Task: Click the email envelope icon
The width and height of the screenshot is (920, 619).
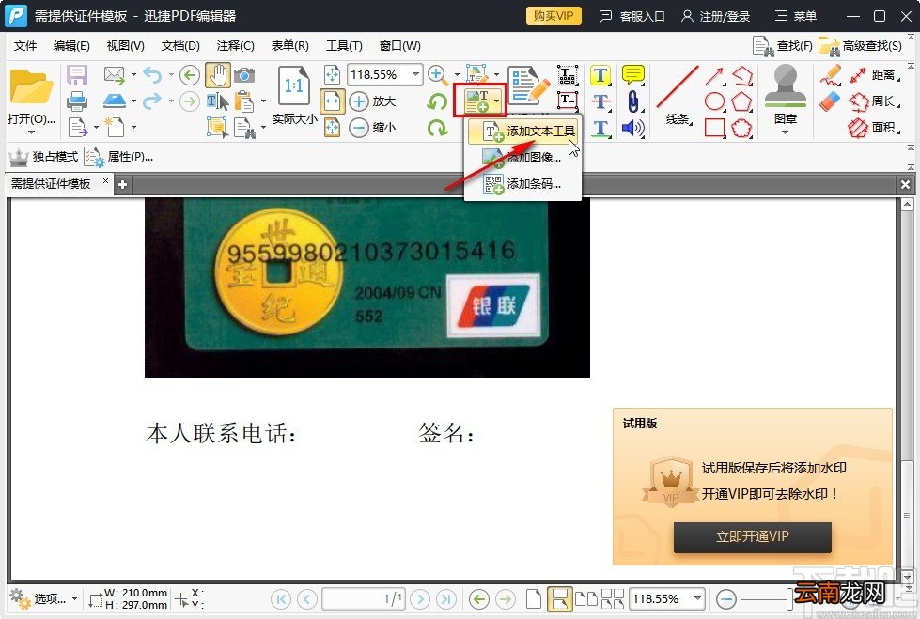Action: tap(115, 74)
